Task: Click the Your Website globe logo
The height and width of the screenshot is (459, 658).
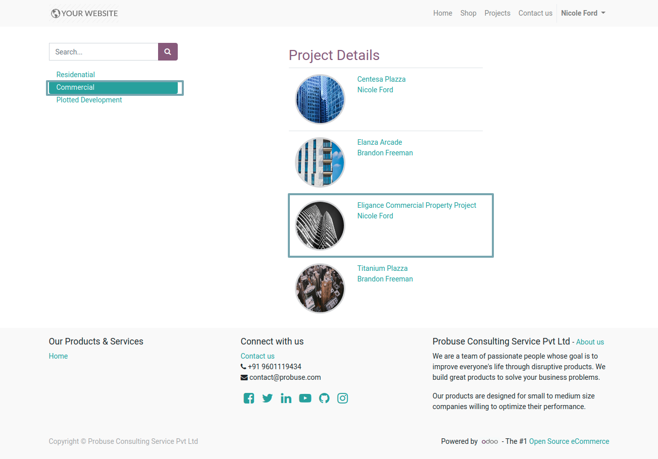Action: point(84,13)
